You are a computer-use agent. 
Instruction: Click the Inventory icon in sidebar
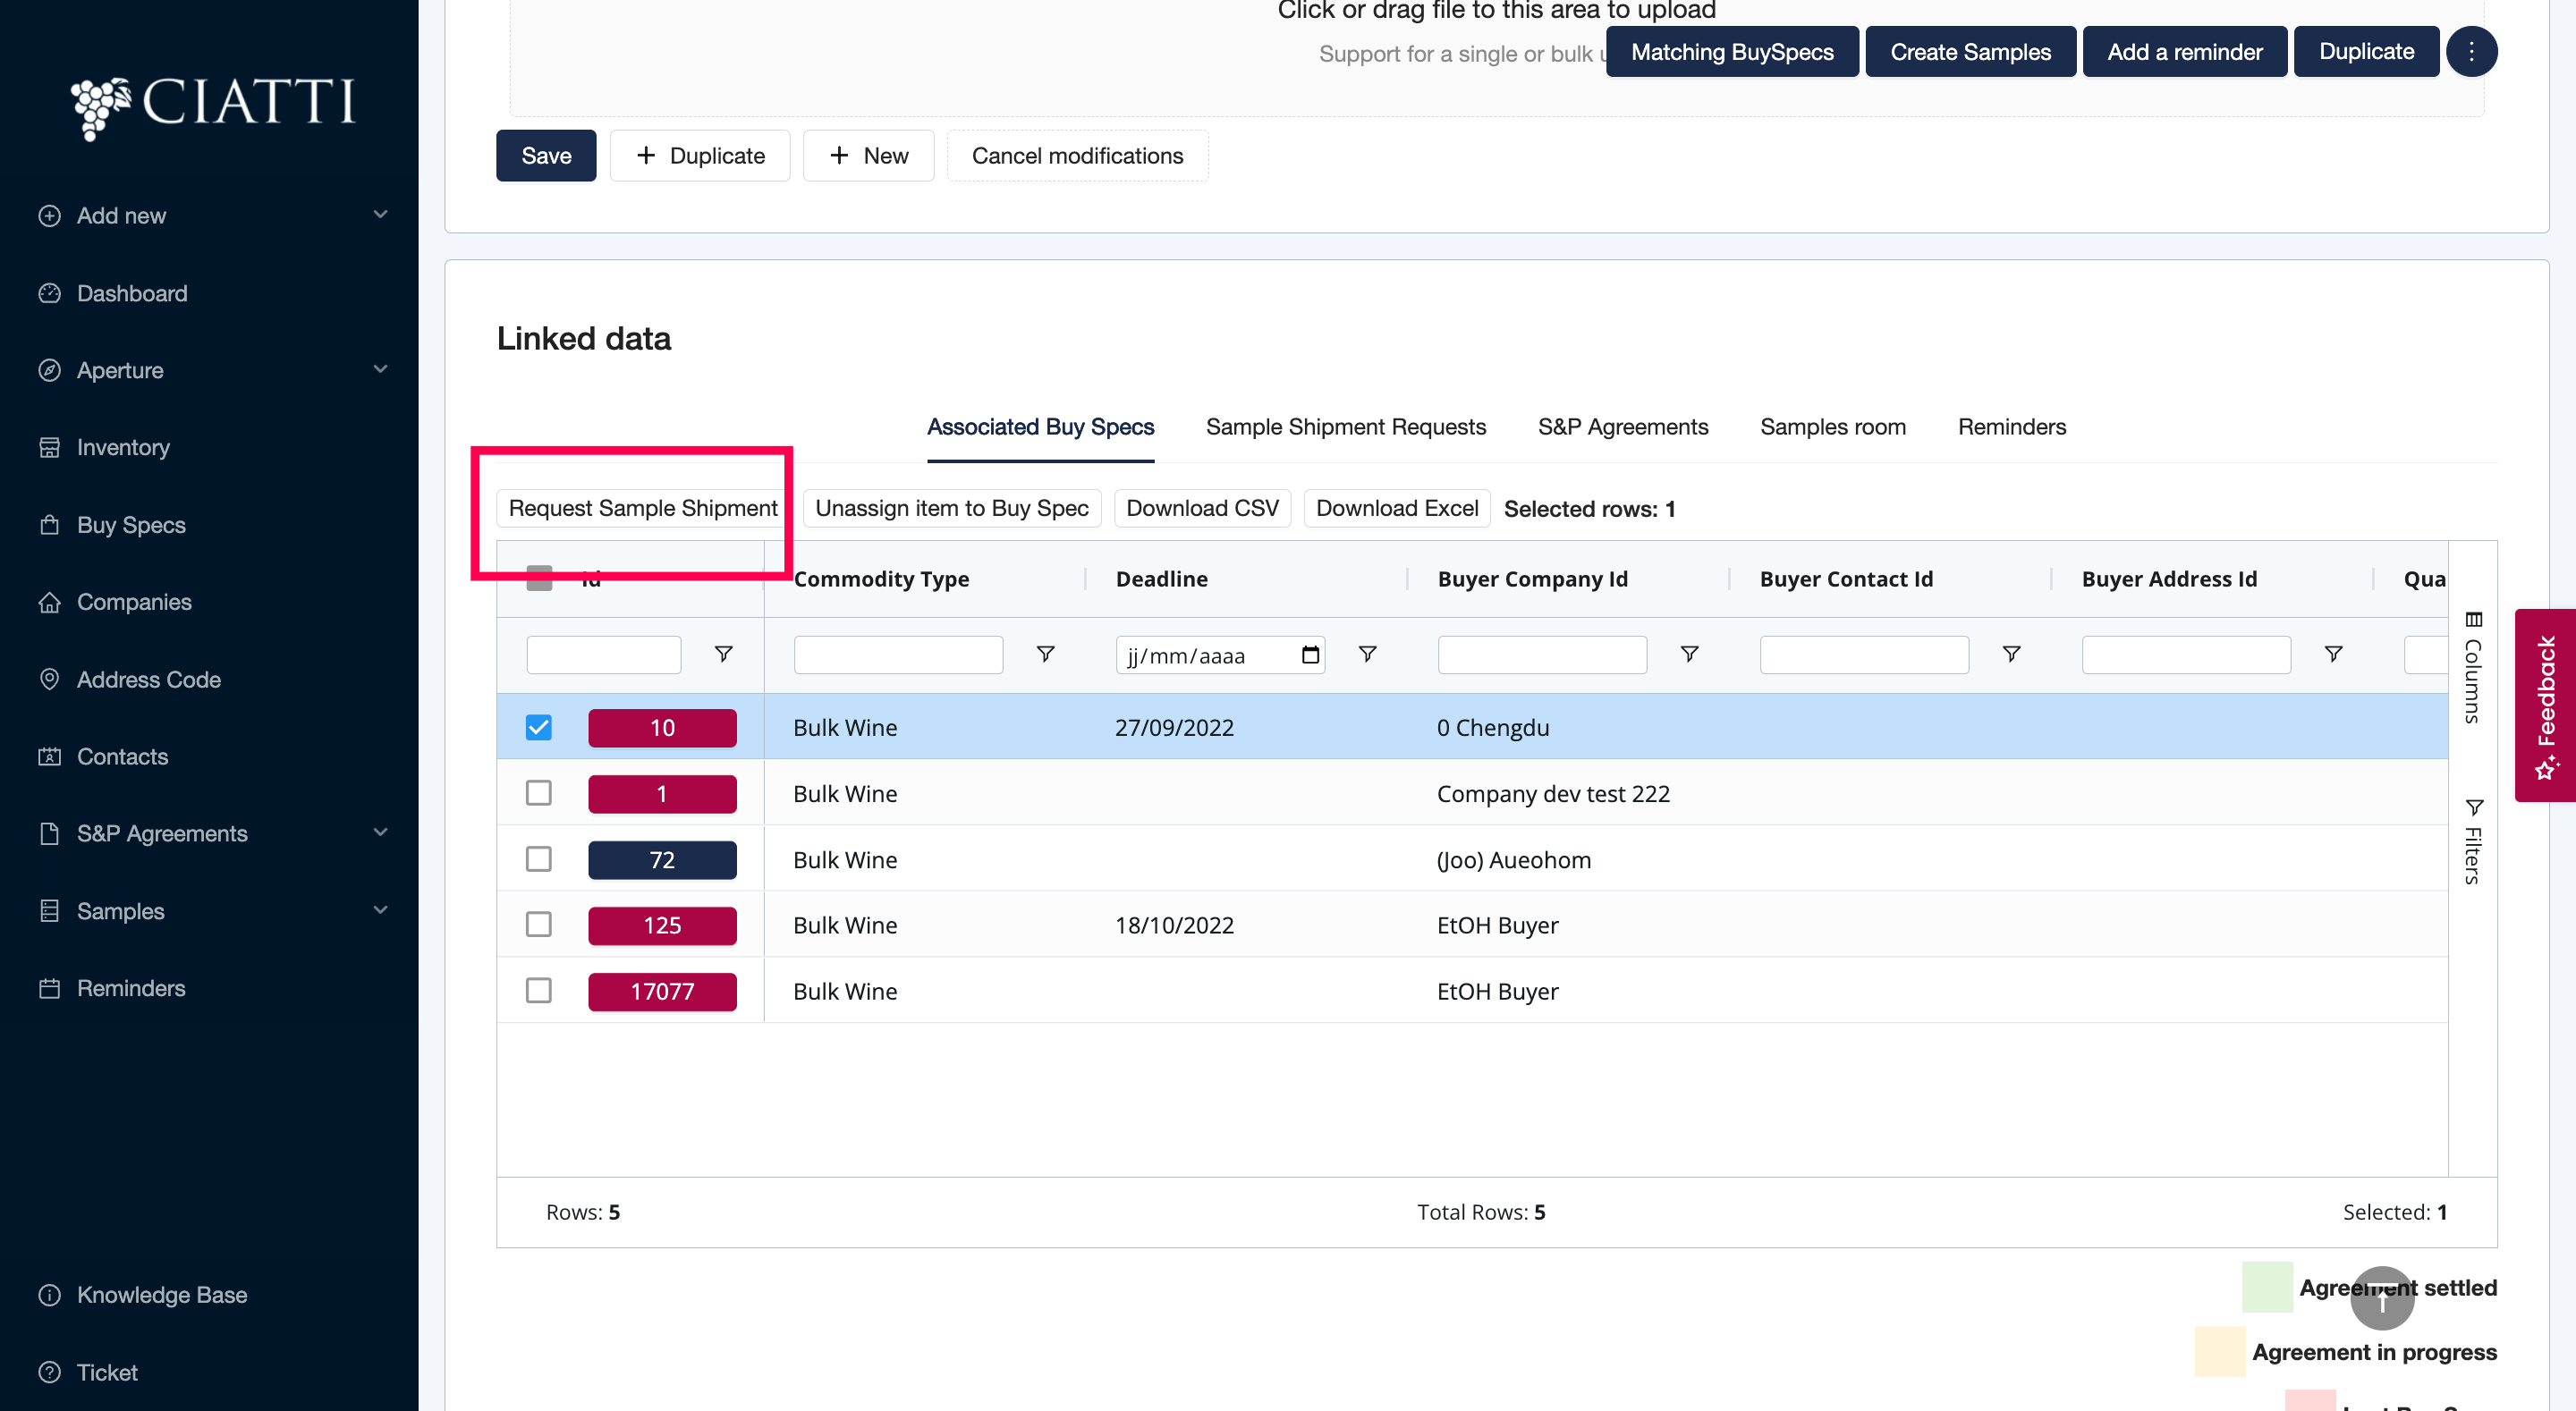49,447
